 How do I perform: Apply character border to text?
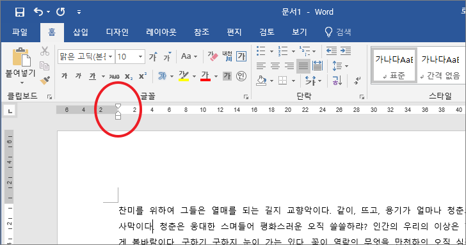tap(241, 56)
